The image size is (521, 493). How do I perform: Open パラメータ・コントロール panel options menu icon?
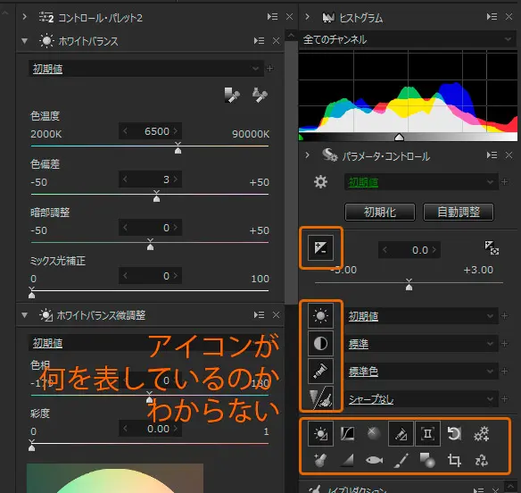pos(492,155)
